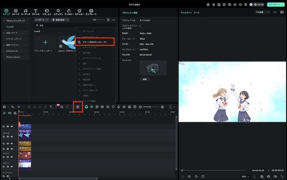Screen dimensions: 287x180
Task: Click the microphone voiceover record icon
Action: click(118, 107)
